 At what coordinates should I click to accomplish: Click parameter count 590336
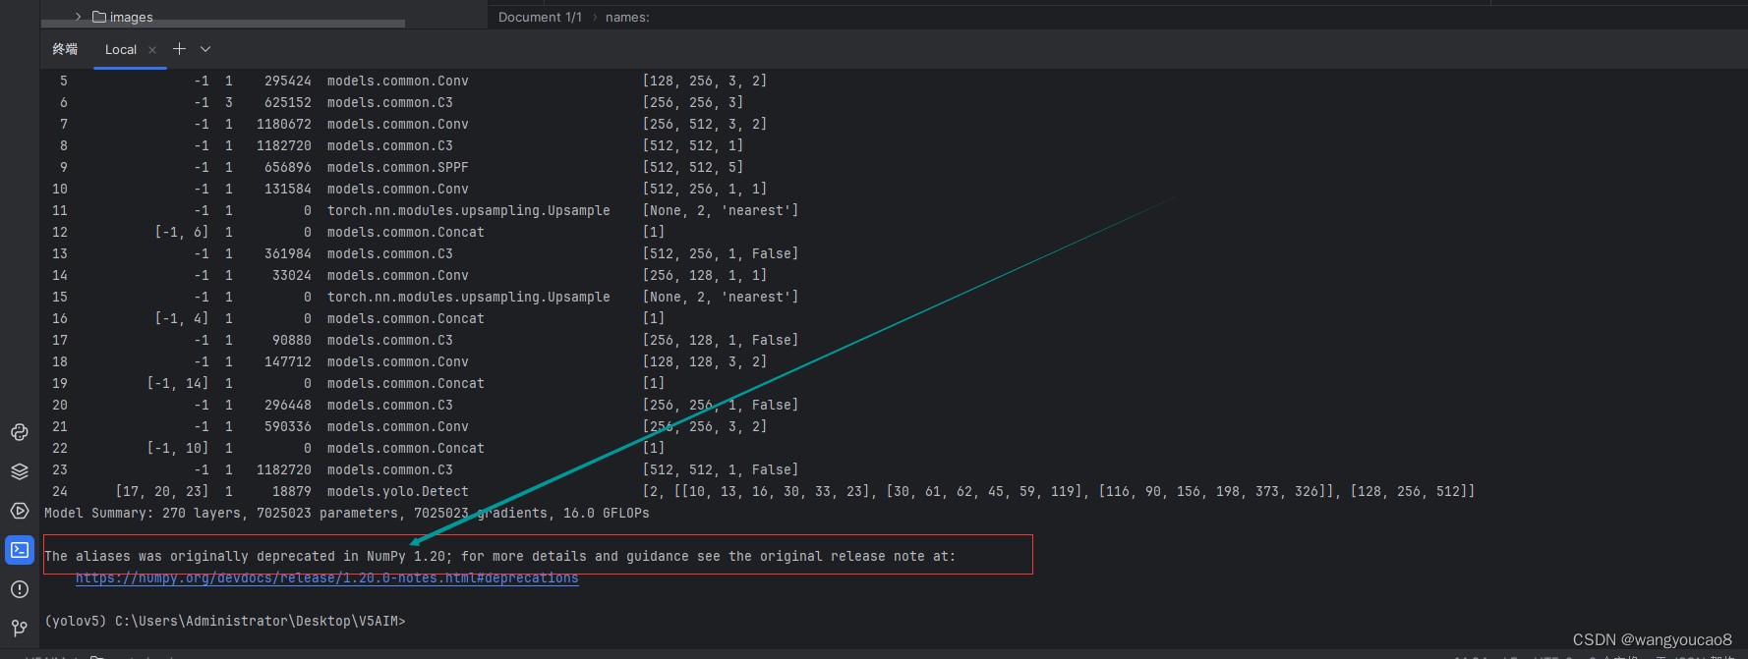[288, 426]
